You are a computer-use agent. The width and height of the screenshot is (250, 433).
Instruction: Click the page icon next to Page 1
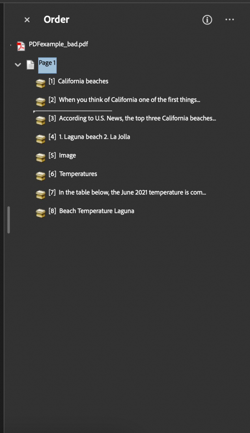point(30,65)
